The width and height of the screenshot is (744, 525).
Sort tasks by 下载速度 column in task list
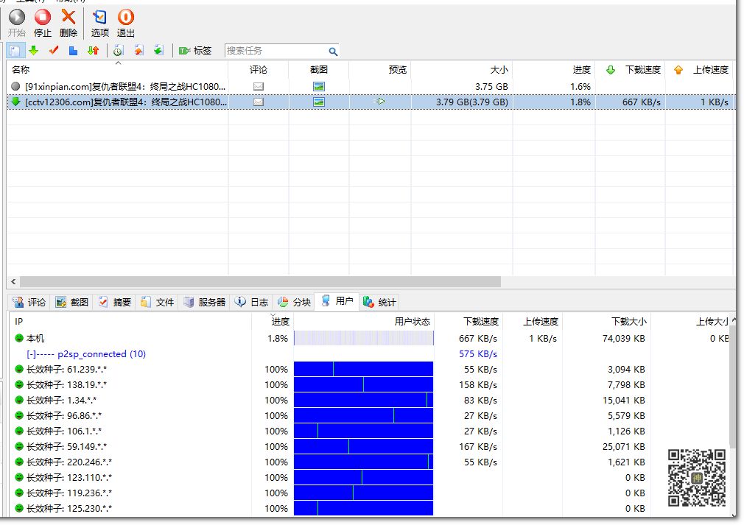tap(631, 70)
